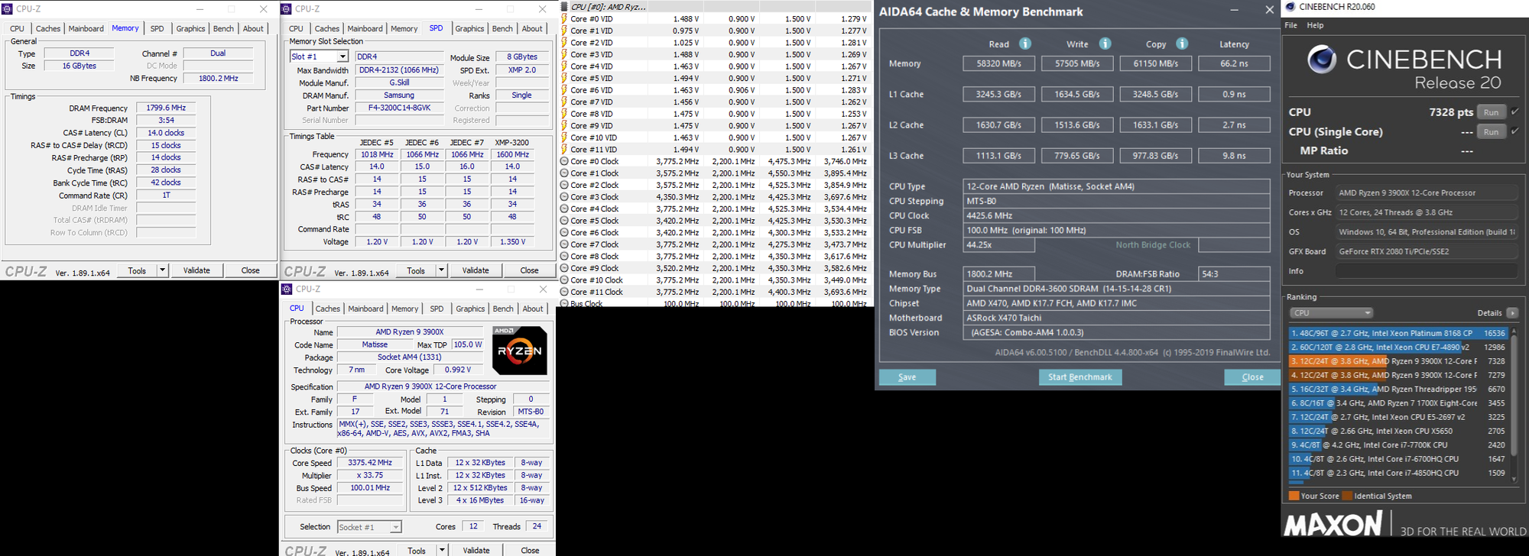Open Graphics tab in CPU-Z memory timings window
1529x556 pixels.
click(x=190, y=29)
